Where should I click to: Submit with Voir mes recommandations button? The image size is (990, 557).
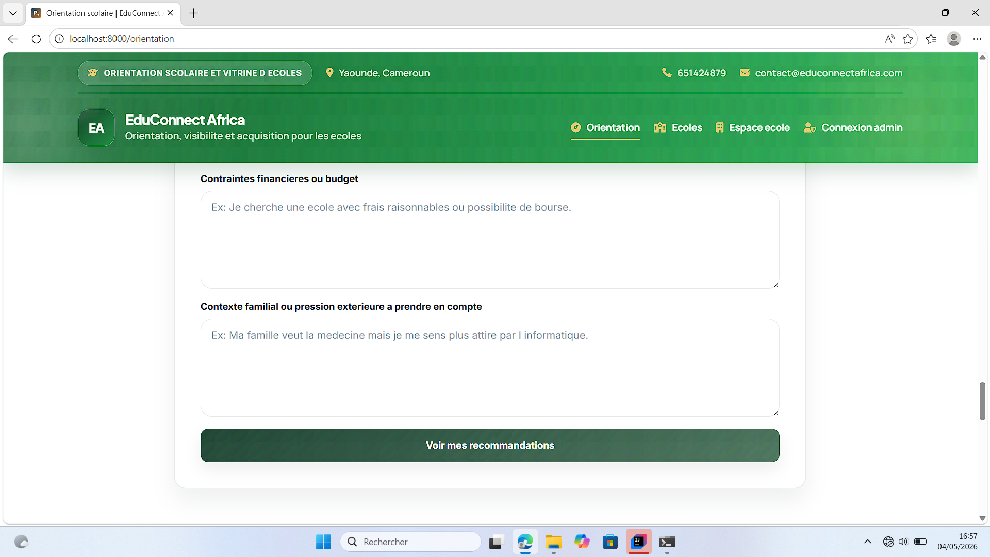point(490,445)
